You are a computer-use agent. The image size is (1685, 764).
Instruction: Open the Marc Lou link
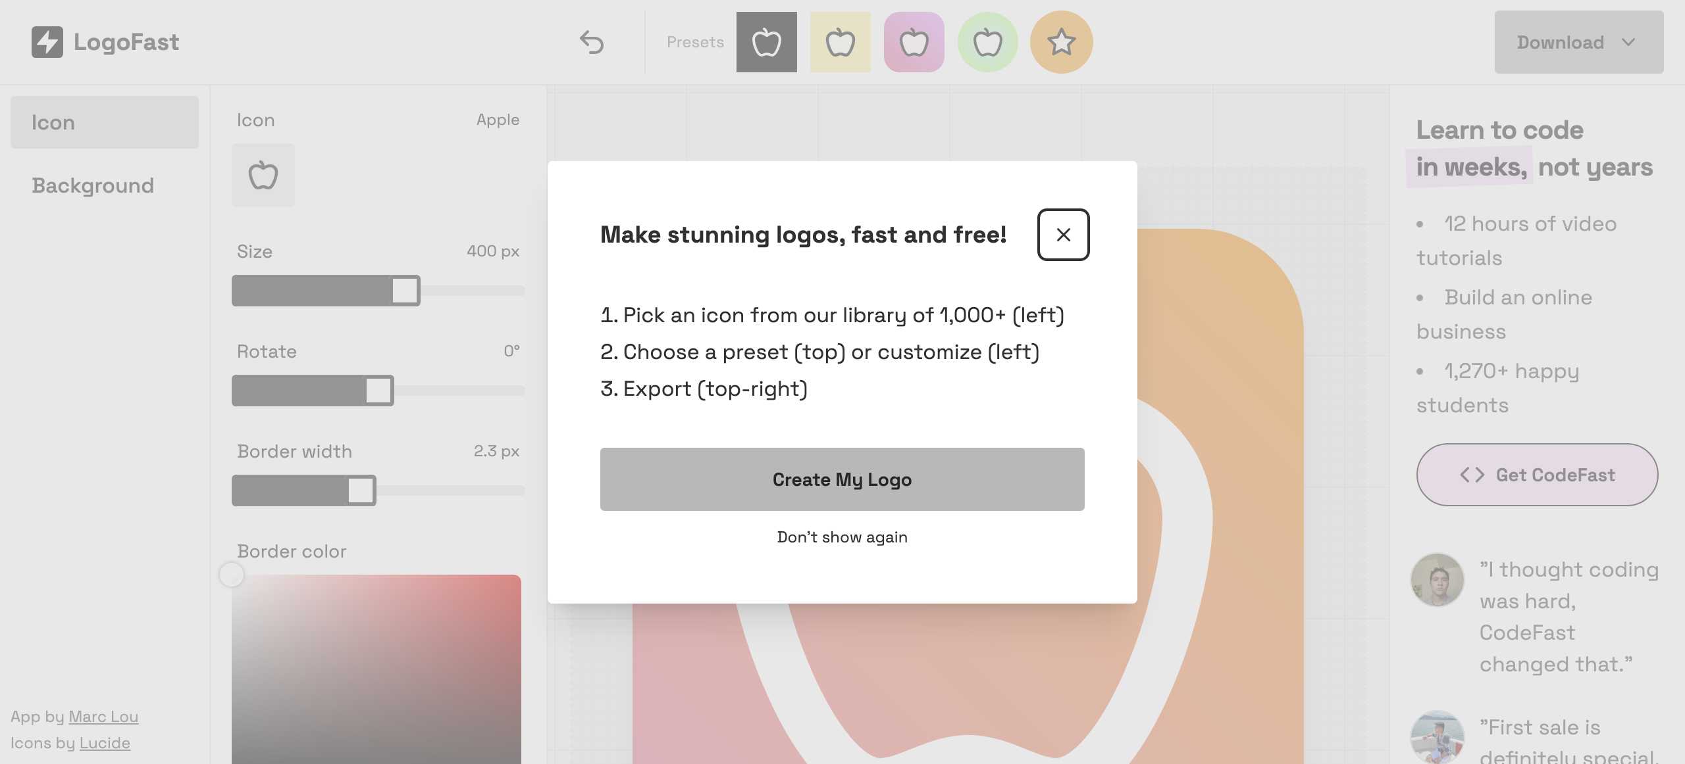pos(103,717)
